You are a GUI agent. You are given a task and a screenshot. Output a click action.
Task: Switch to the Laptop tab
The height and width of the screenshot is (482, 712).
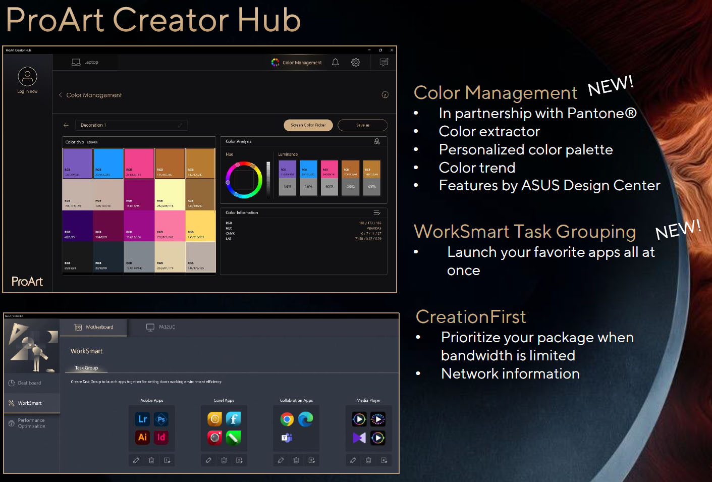pos(85,62)
